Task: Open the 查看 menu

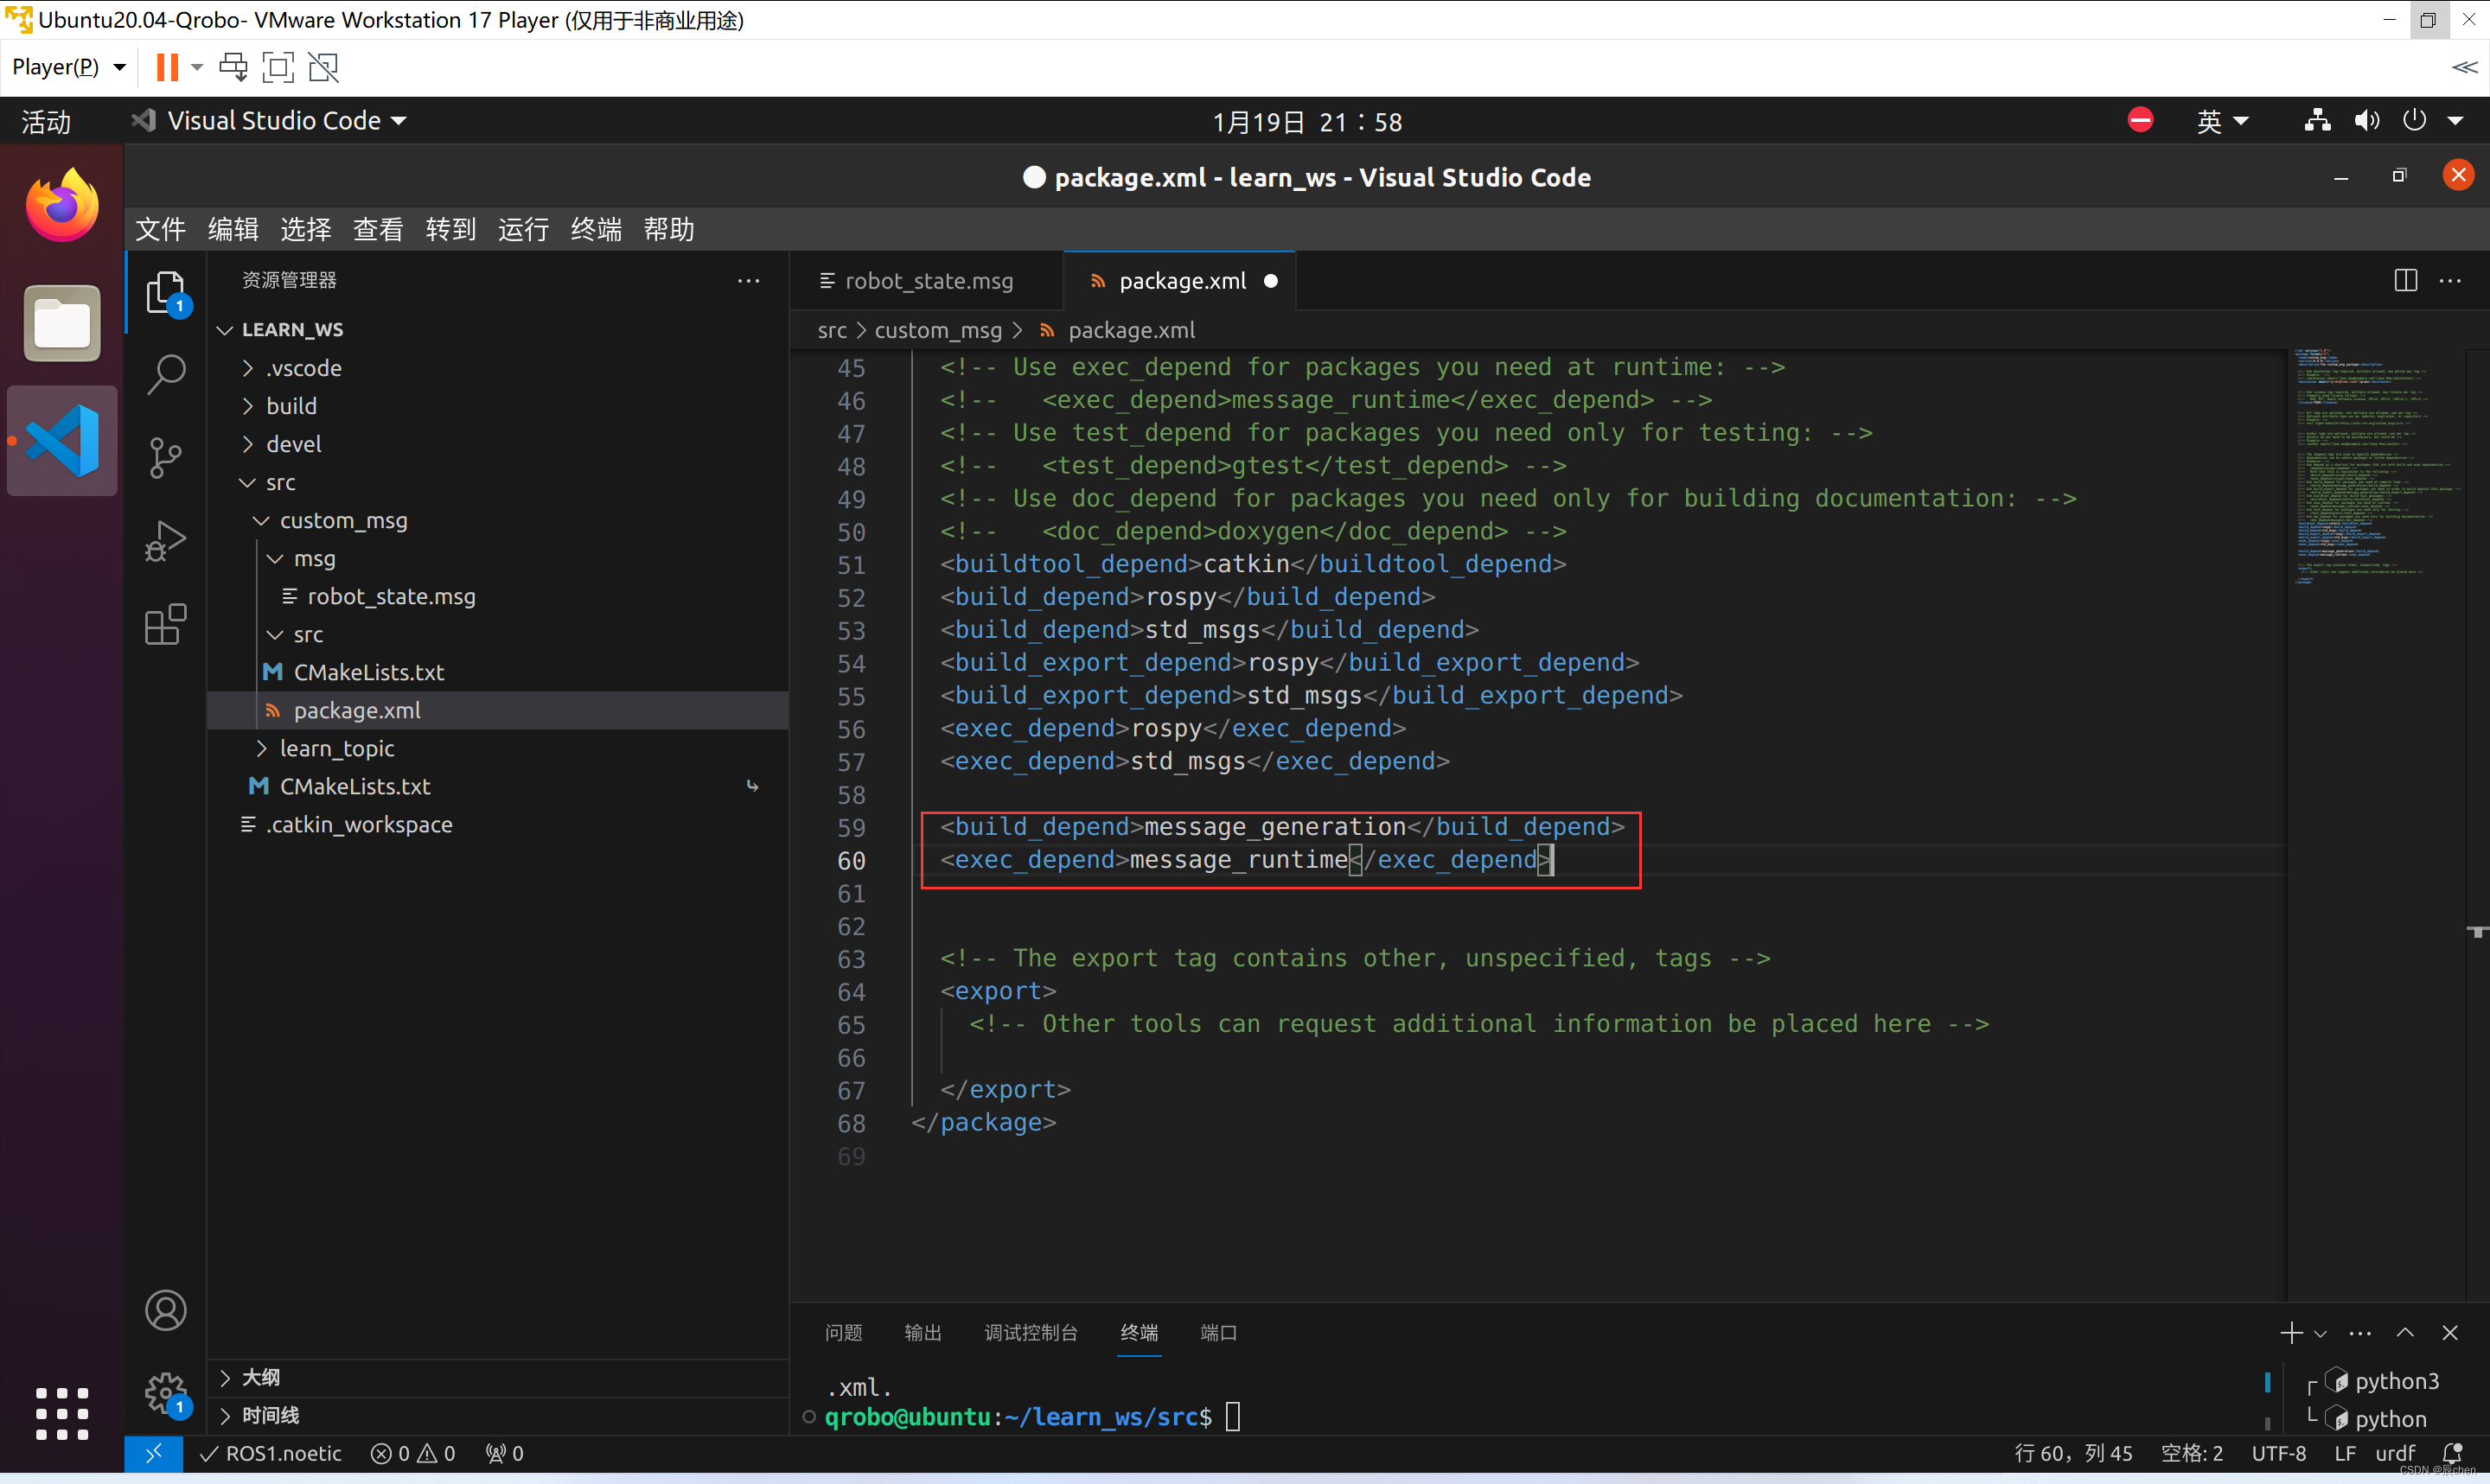Action: [x=378, y=229]
